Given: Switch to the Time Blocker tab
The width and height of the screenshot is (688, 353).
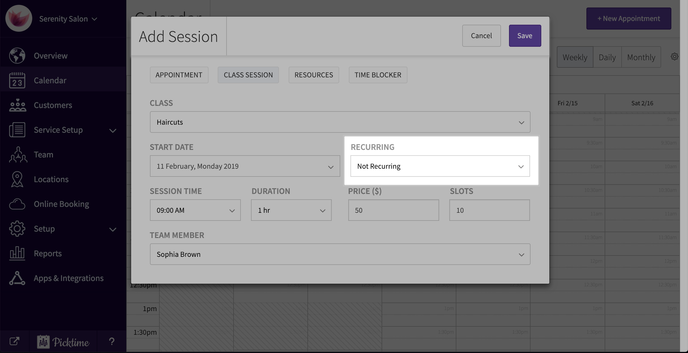Looking at the screenshot, I should tap(378, 75).
